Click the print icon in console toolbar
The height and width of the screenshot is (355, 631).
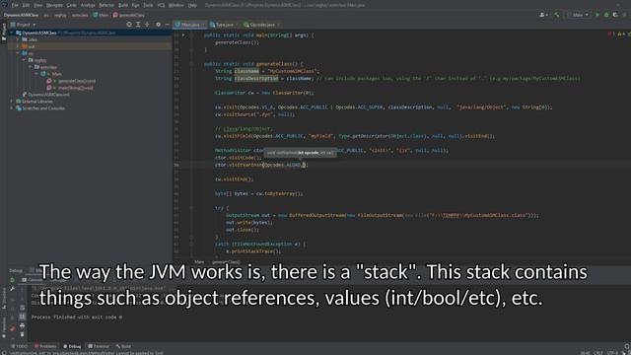coord(22,325)
